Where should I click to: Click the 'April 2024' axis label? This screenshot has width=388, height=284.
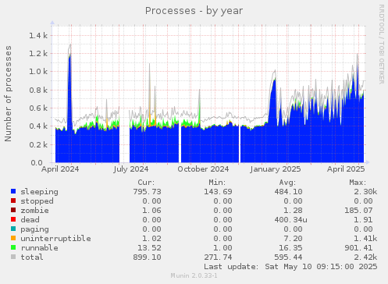(60, 169)
